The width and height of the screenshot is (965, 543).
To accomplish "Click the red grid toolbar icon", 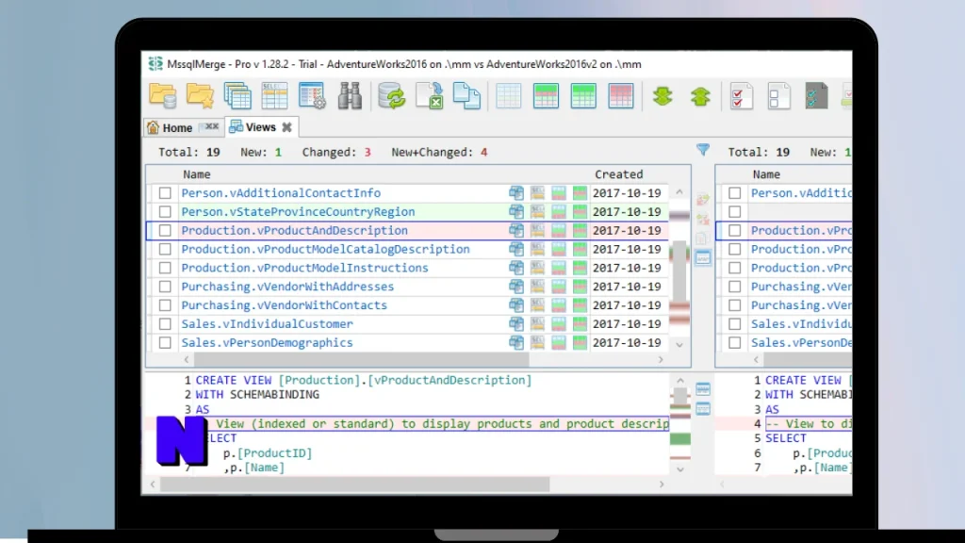I will click(x=620, y=96).
